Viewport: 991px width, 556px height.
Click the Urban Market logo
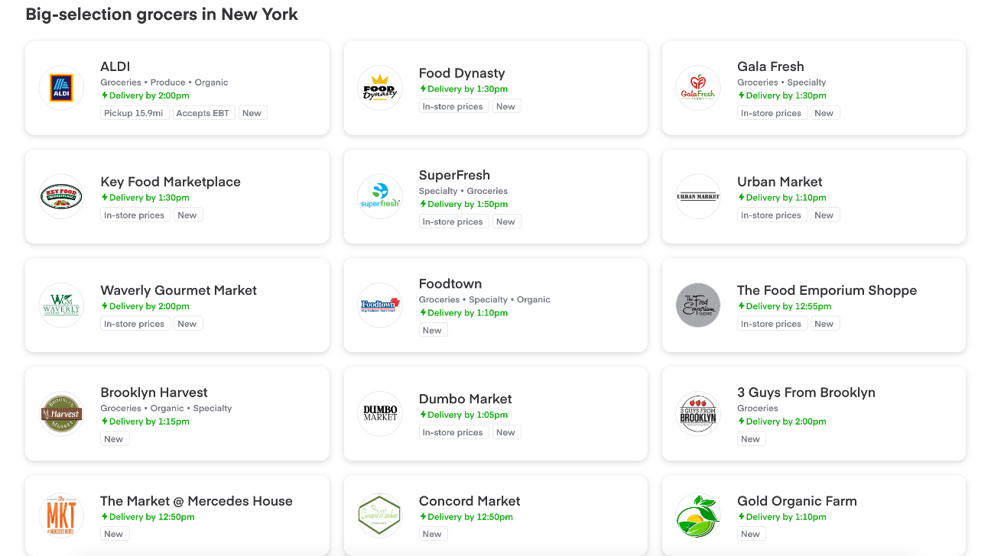tap(698, 196)
